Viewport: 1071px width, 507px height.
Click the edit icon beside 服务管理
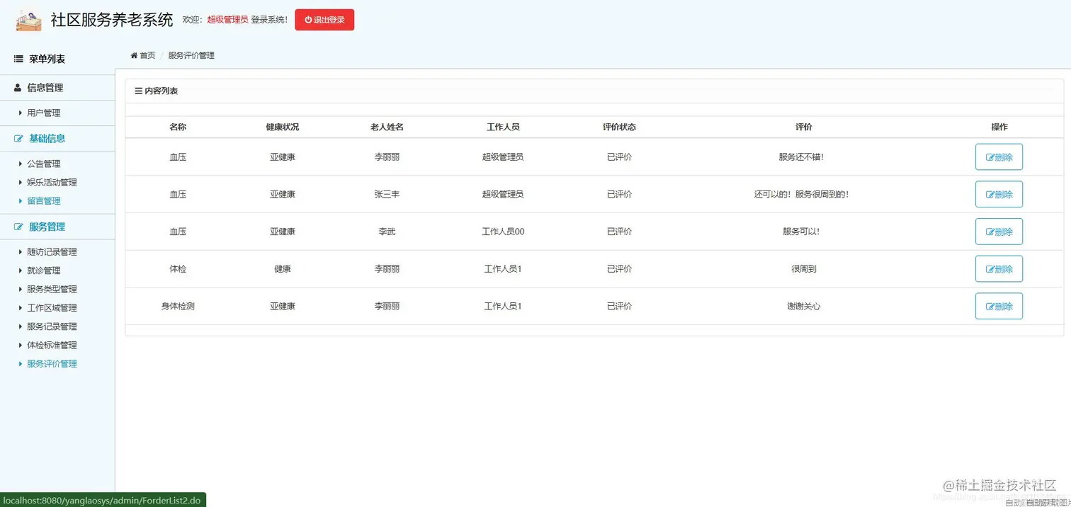tap(18, 227)
